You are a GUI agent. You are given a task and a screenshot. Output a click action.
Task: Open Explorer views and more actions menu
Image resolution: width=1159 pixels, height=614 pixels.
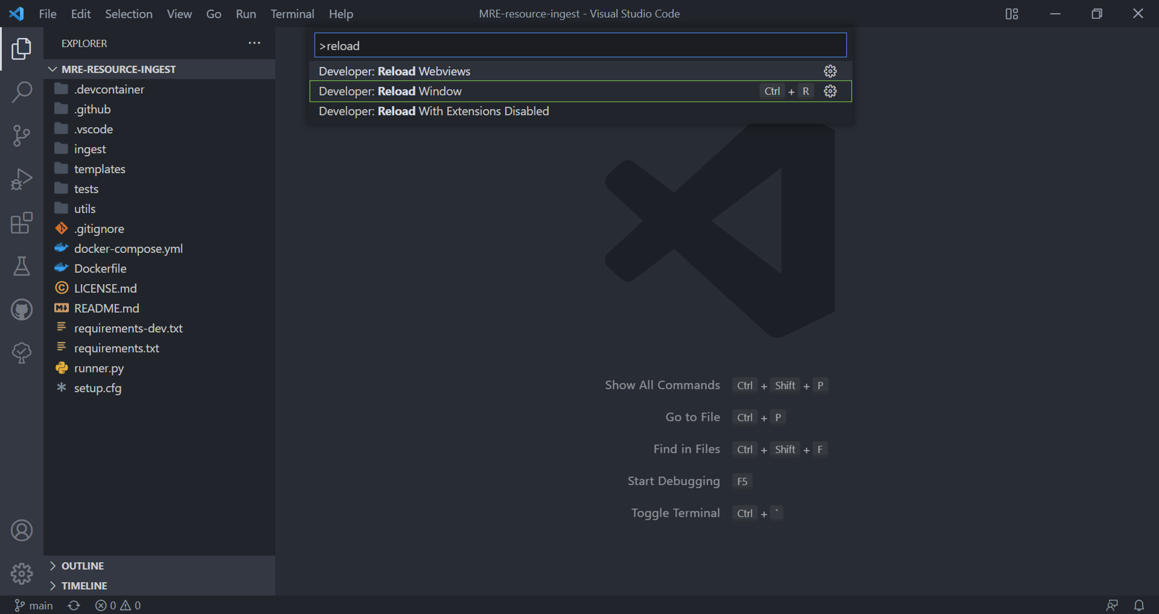point(254,43)
